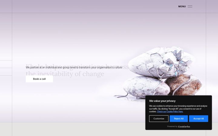Viewport: 218px width, 136px height.
Task: Click the MENU label
Action: point(182,6)
